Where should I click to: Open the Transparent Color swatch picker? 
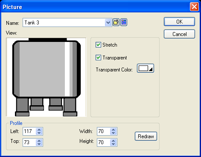click(x=146, y=68)
